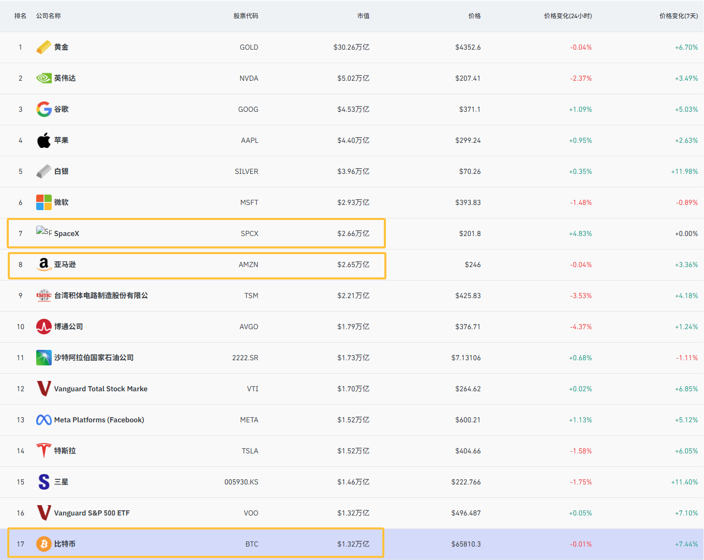Open the 苹果 company link
This screenshot has width=704, height=560.
click(x=62, y=140)
